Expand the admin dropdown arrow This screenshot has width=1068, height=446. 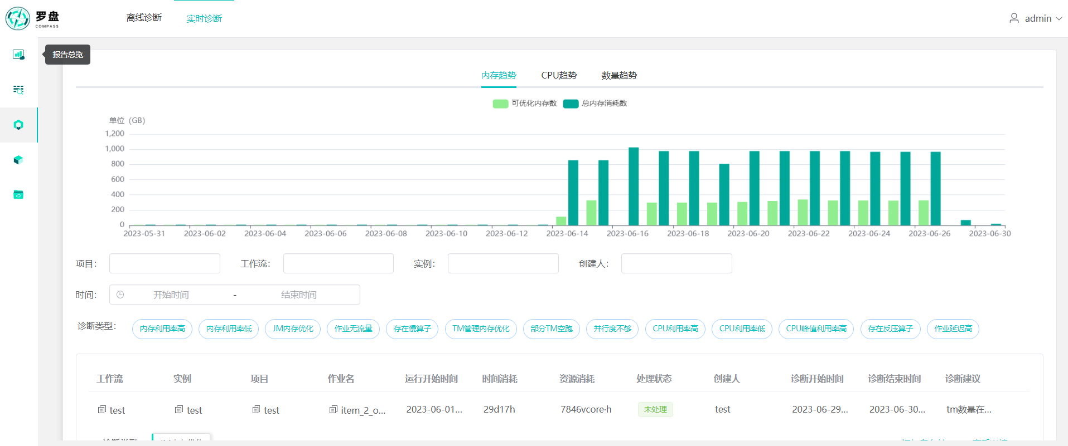[1059, 18]
